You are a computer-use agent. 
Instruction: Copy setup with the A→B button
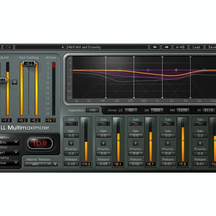[x=180, y=47]
